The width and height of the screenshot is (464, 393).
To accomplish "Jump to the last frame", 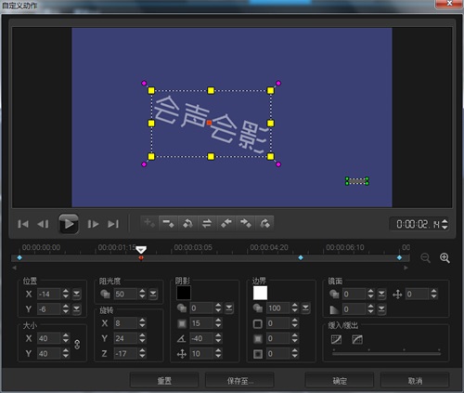I will [x=113, y=224].
